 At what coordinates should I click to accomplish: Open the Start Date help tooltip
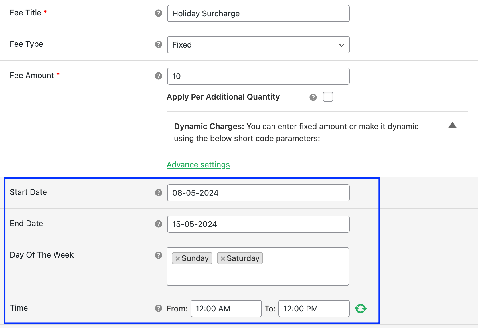pyautogui.click(x=158, y=193)
